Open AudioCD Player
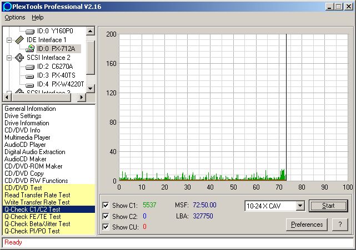Viewport: 356px width, 250px height. [x=25, y=145]
